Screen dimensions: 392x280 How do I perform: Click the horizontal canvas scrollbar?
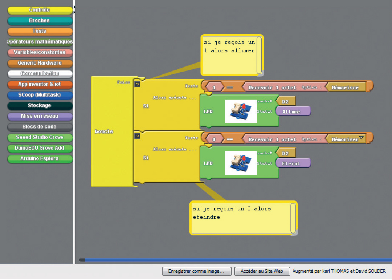click(x=235, y=260)
